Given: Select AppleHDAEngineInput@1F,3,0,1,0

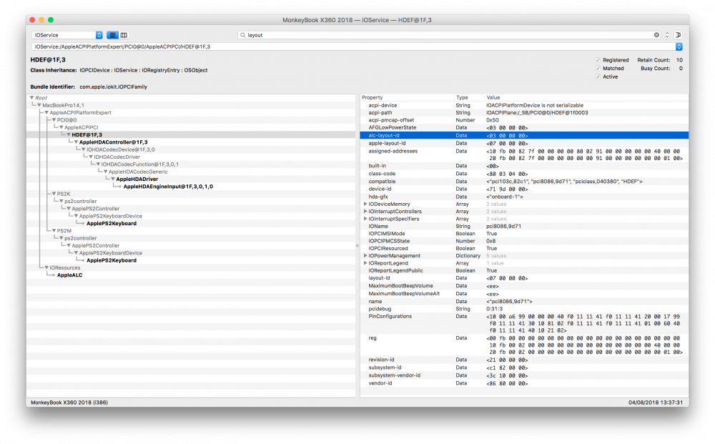Looking at the screenshot, I should [168, 187].
